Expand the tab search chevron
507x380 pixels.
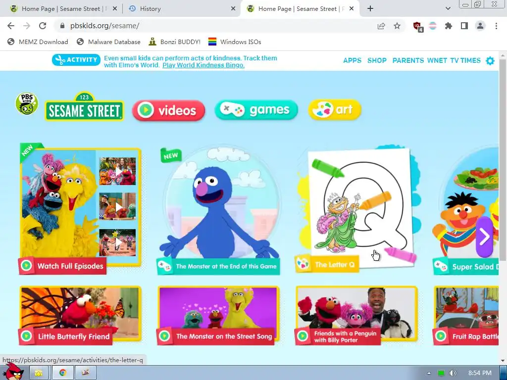click(x=448, y=9)
